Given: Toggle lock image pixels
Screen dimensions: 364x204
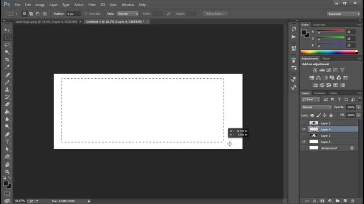Looking at the screenshot, I should pos(318,115).
